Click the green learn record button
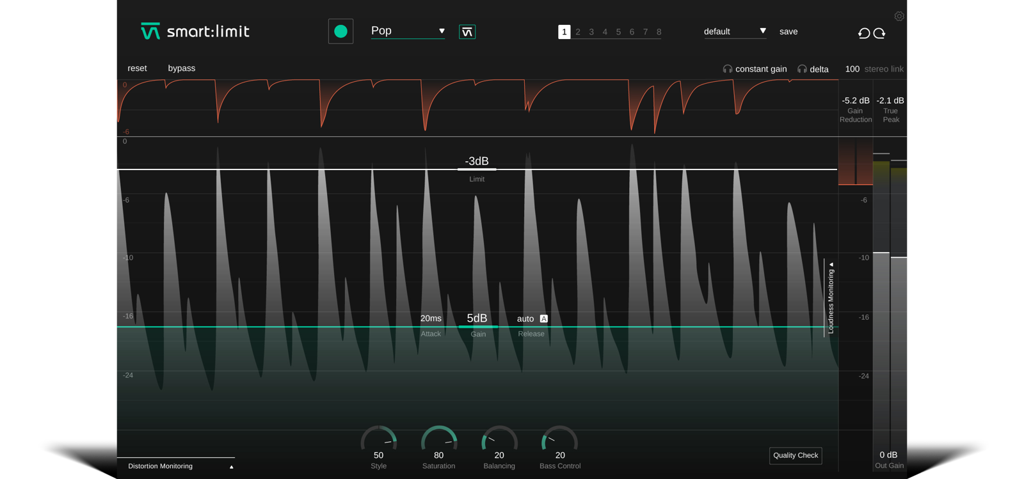Viewport: 1024px width, 479px height. click(340, 31)
